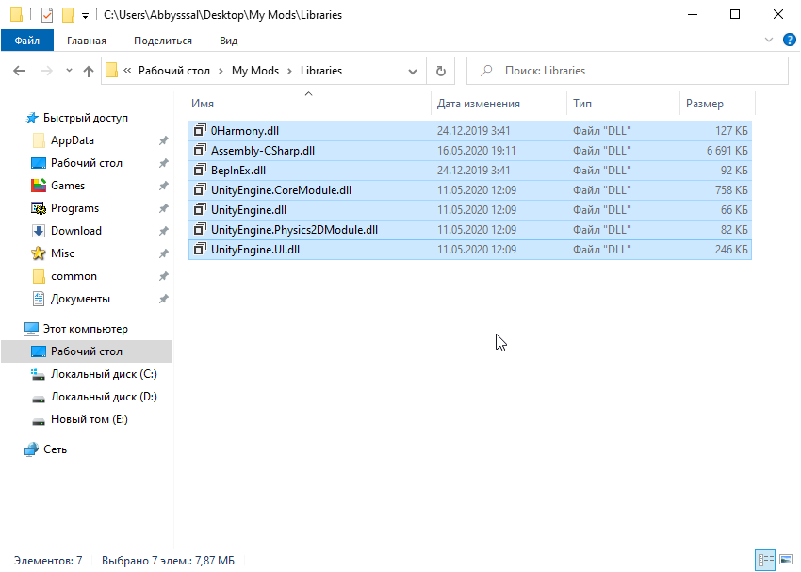The image size is (801, 572).
Task: Click the Assembly-CSharp.dll file name
Action: click(263, 151)
